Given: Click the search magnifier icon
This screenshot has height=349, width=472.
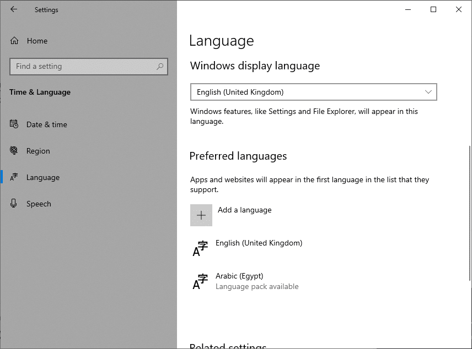Looking at the screenshot, I should pos(160,67).
